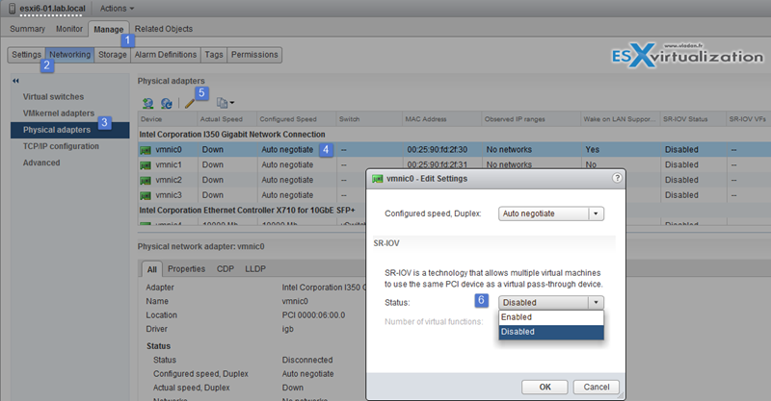Click vmnic1 row Auto negotiate cell

tap(287, 164)
